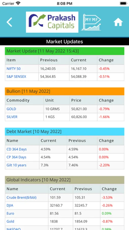Select the GOLD commodity link
129x230 pixels.
tap(11, 109)
